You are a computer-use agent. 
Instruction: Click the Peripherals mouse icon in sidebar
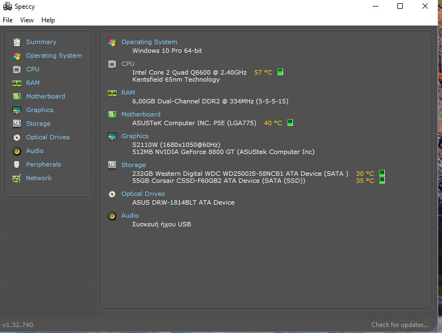pyautogui.click(x=17, y=164)
